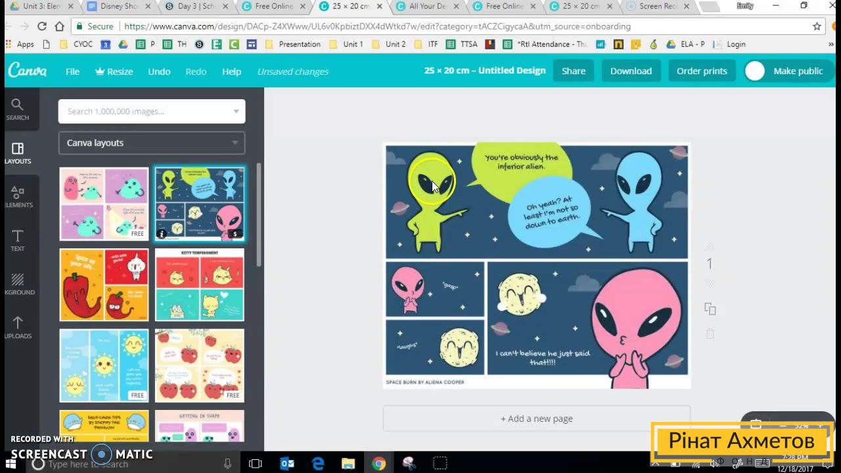Delete this page using trash icon
Viewport: 841px width, 473px height.
pos(710,334)
